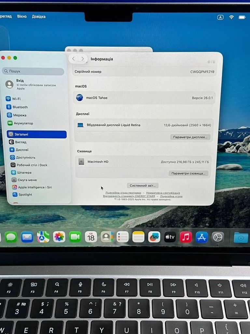This screenshot has height=334, width=250.
Task: Go forward with the right chevron
Action: [82, 59]
